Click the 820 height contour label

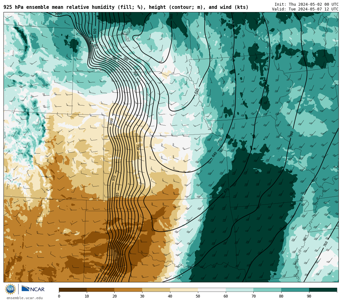click(95, 31)
